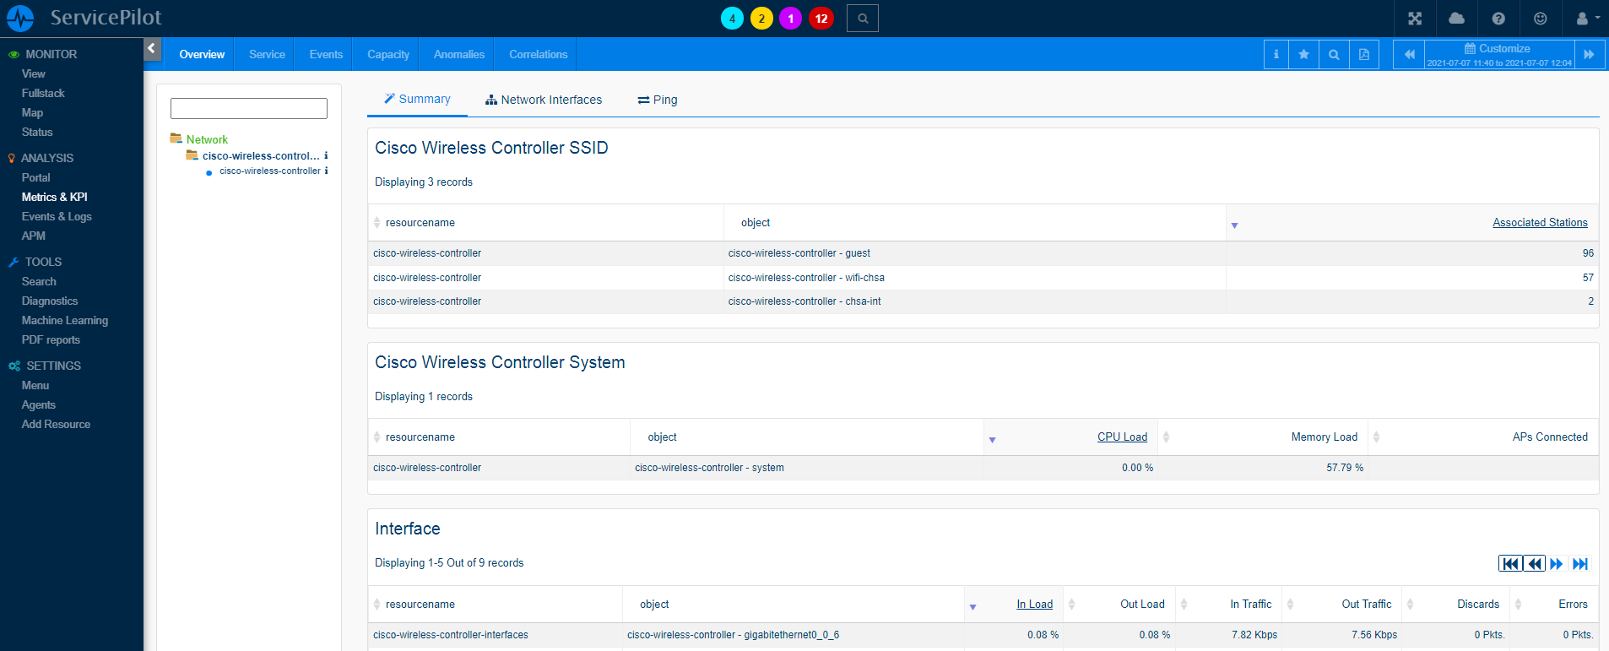The height and width of the screenshot is (651, 1609).
Task: Sort SSID table by Associated Stations
Action: point(1540,223)
